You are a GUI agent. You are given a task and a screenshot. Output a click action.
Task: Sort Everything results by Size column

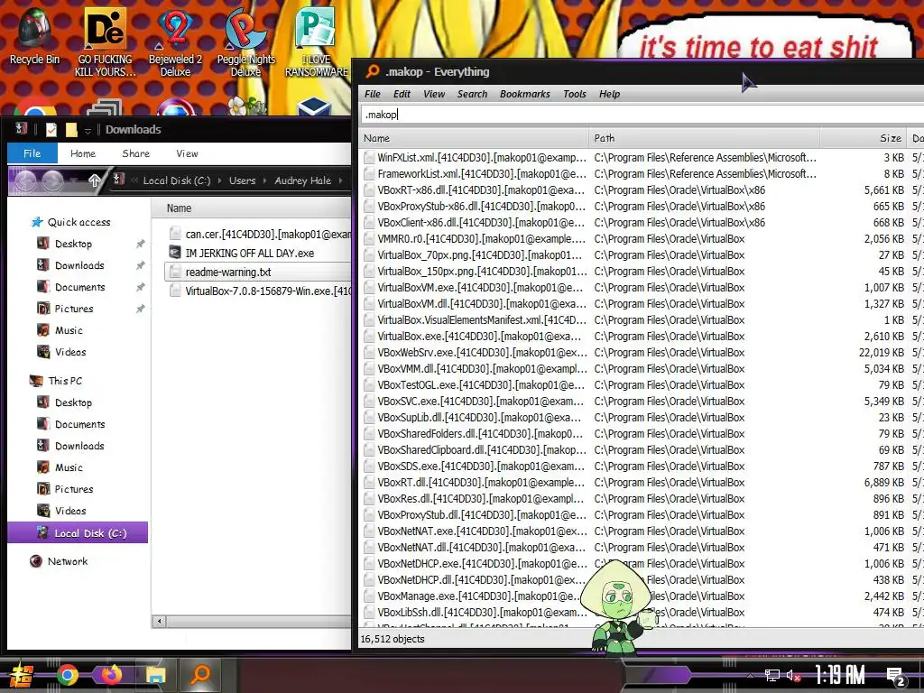(x=863, y=138)
